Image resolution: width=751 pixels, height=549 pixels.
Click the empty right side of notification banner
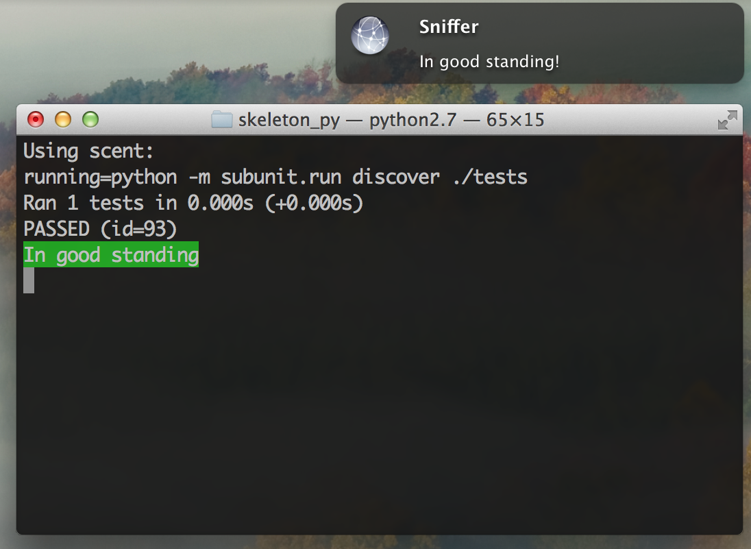click(x=652, y=43)
